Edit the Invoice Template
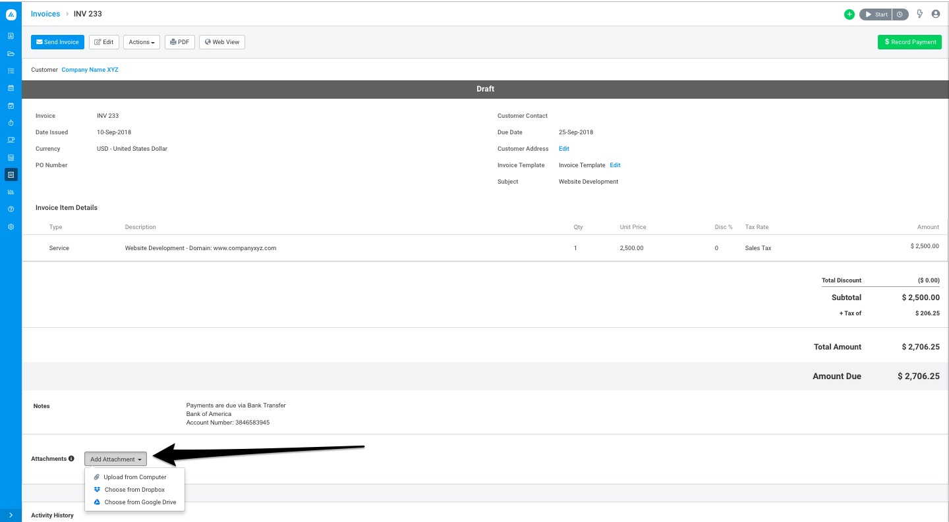This screenshot has height=522, width=949. pos(615,165)
